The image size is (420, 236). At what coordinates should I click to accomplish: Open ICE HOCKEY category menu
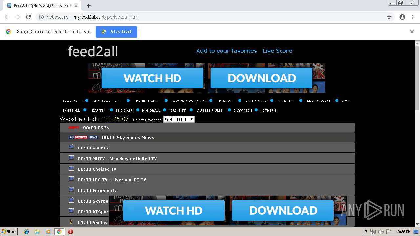pos(256,101)
